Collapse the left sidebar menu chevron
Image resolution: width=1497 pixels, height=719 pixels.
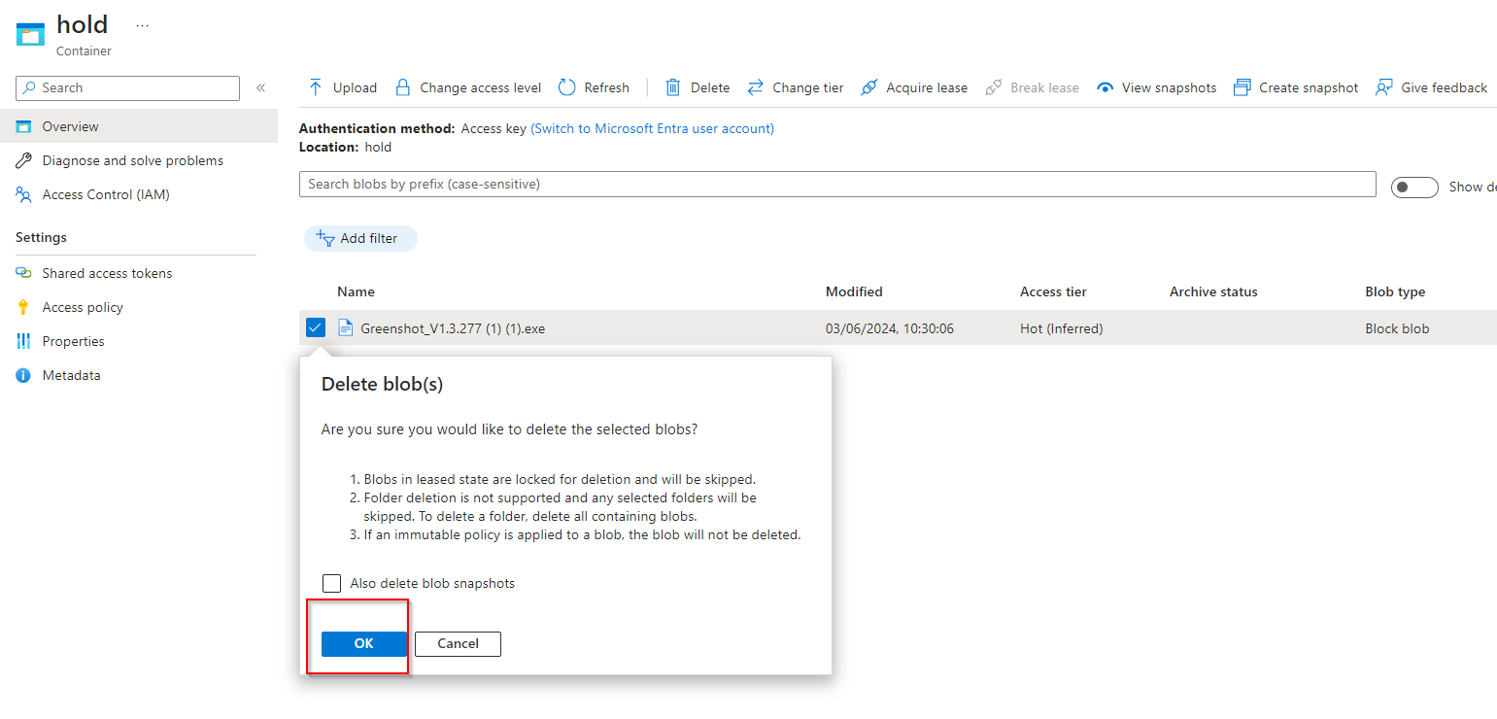point(260,87)
